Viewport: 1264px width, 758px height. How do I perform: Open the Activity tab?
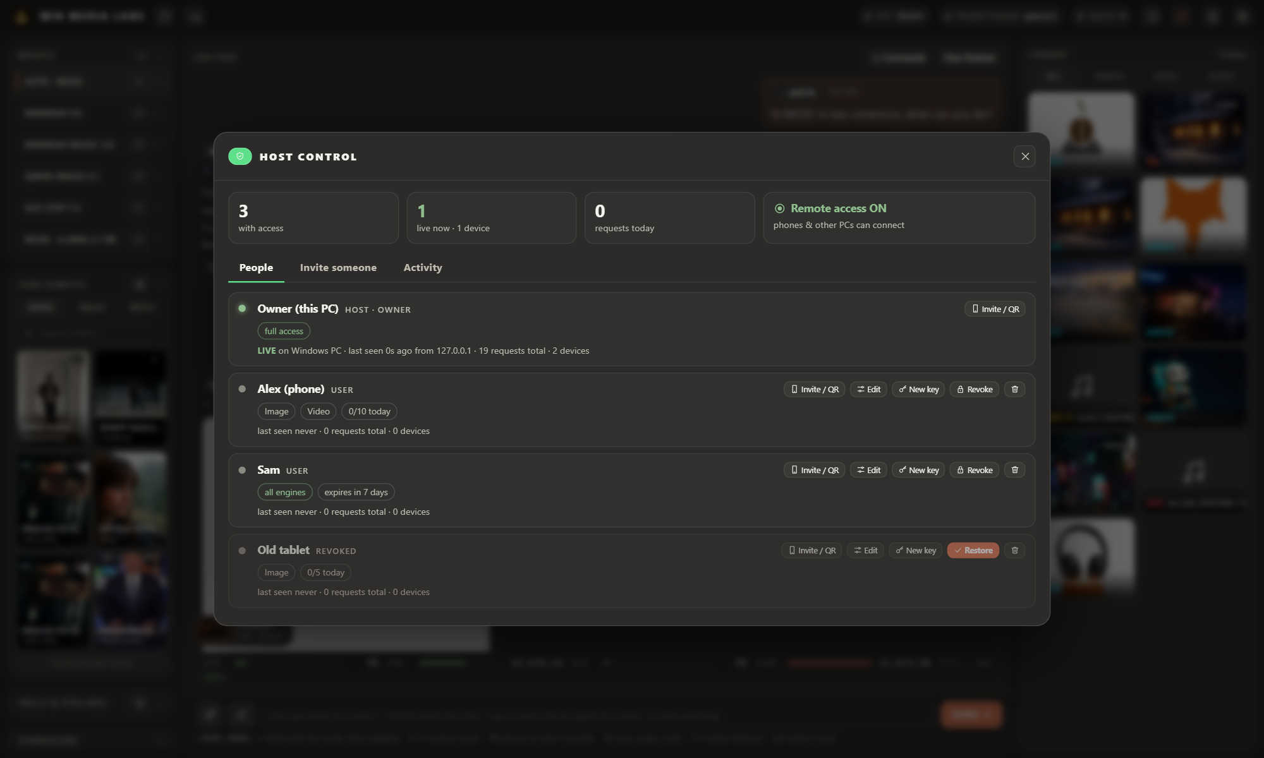pos(423,268)
